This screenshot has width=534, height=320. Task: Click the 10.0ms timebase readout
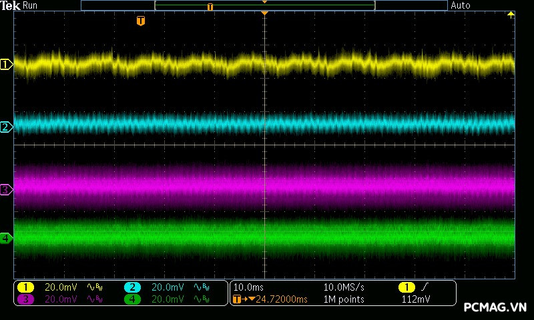[247, 287]
